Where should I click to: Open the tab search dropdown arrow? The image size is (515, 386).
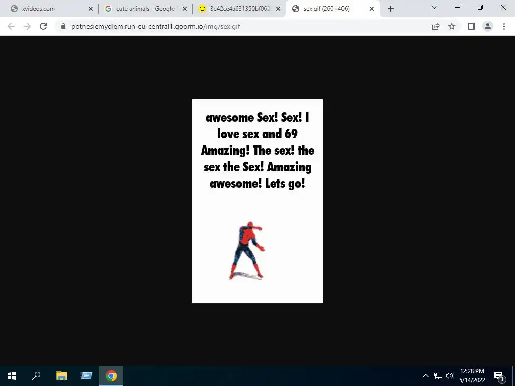click(x=434, y=7)
